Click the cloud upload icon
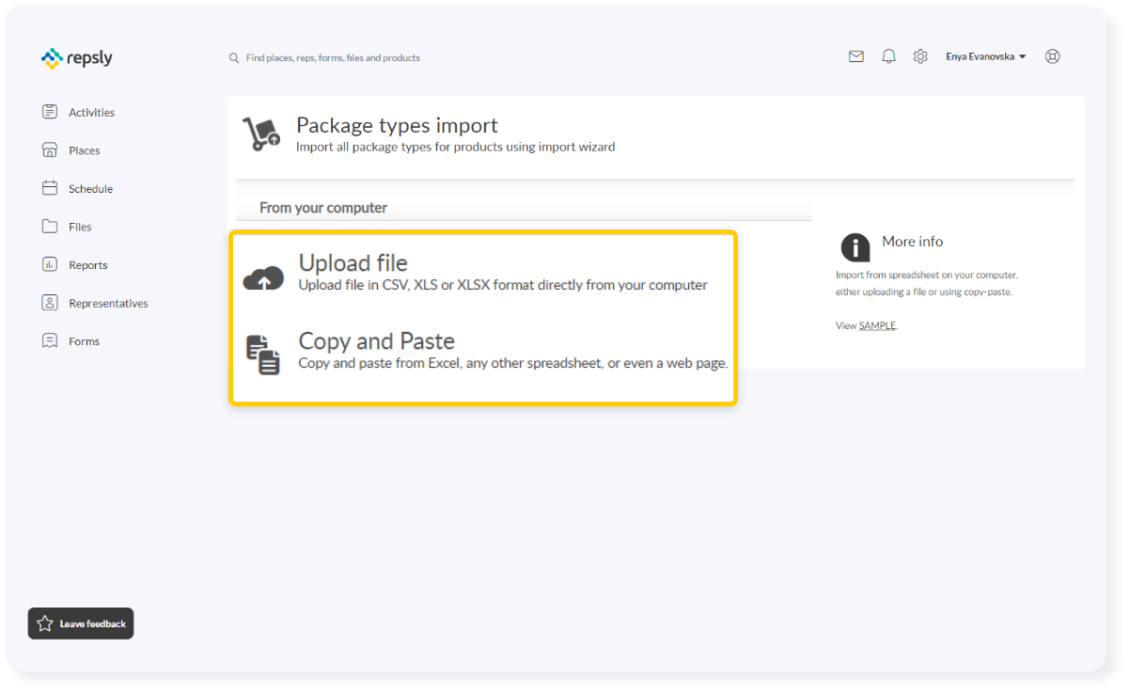Screen dimensions: 1130x695 coord(264,277)
